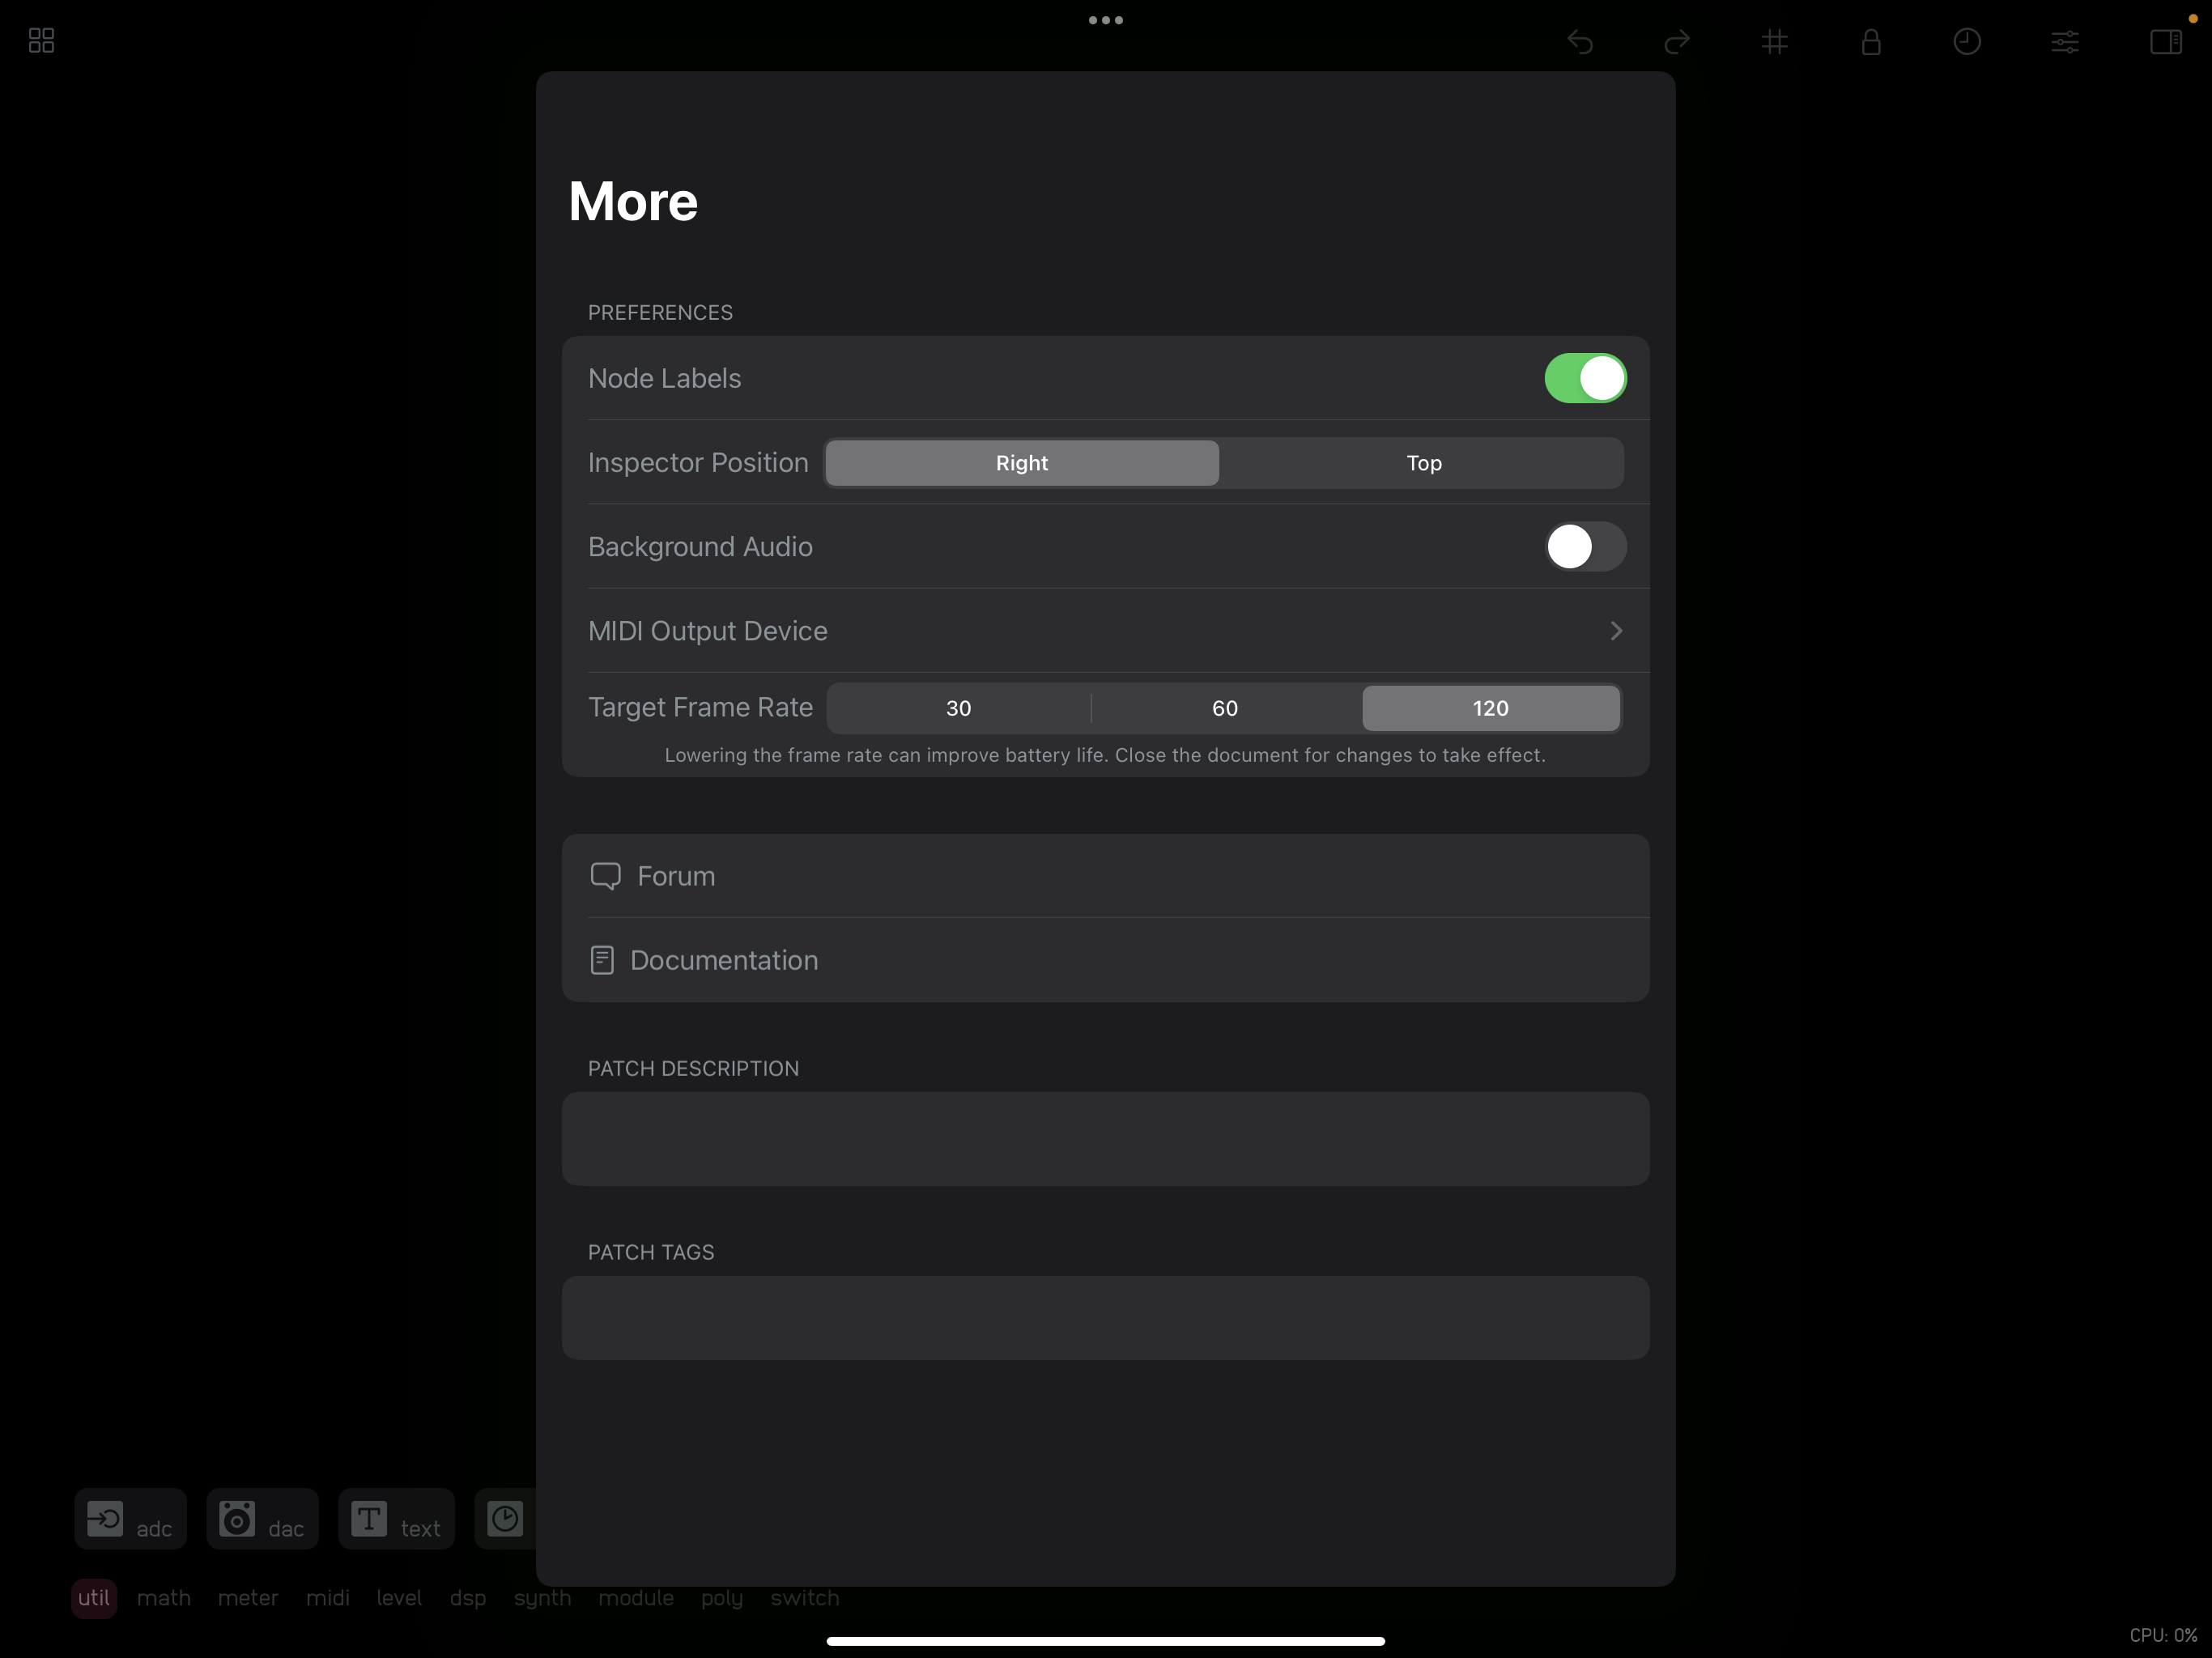The image size is (2212, 1658).
Task: Turn off the Node Labels switch
Action: (1584, 378)
